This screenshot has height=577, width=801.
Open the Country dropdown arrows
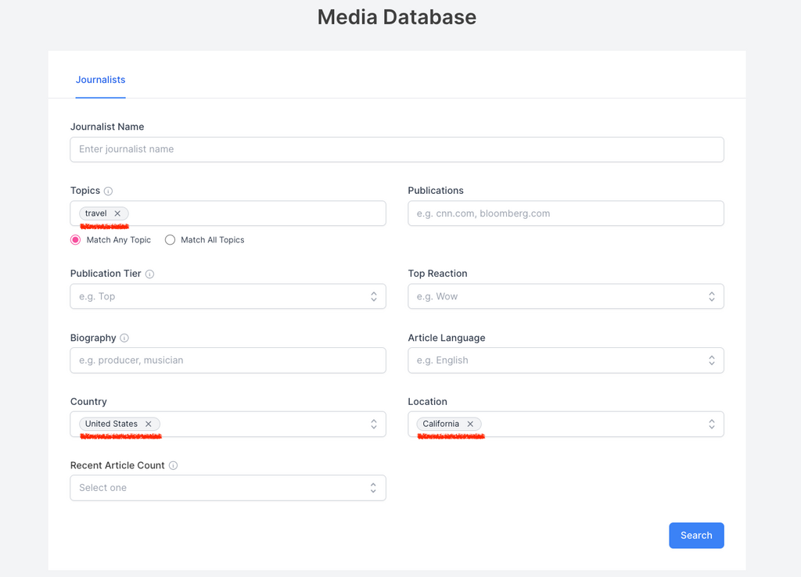373,424
